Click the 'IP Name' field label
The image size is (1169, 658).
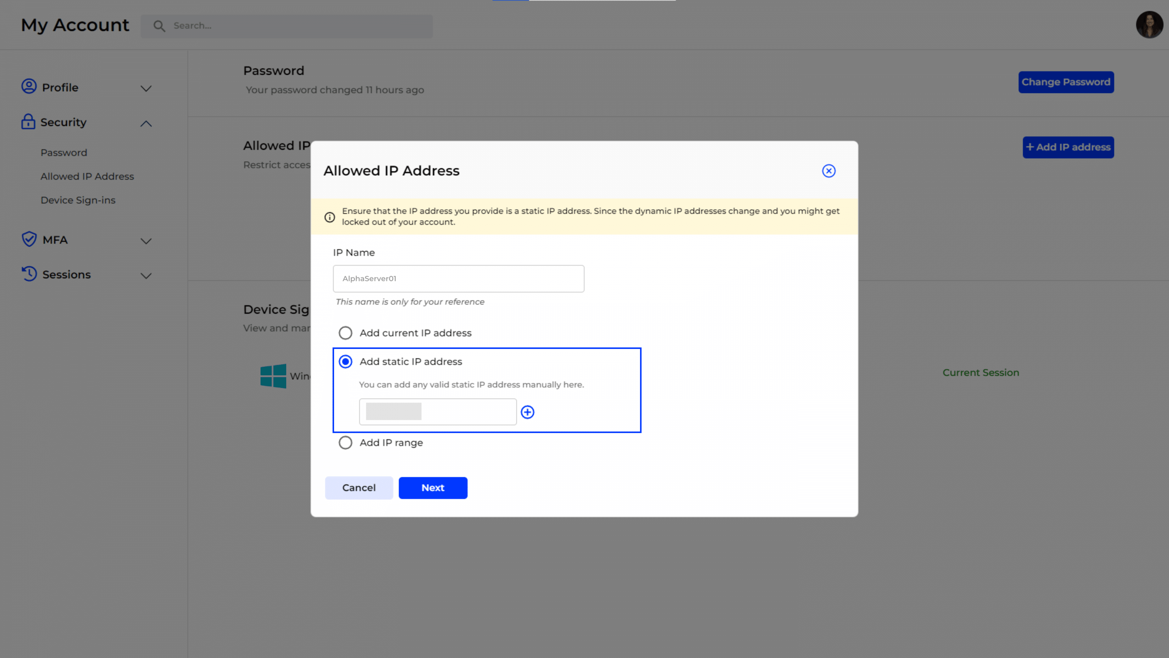(x=354, y=253)
